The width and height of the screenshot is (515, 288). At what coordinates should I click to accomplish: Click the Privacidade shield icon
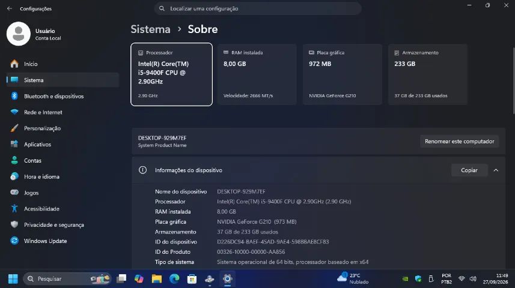(14, 224)
